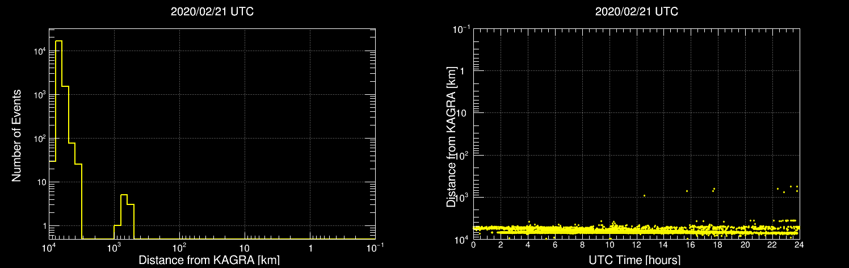Click the right scatter plot title '2020/02/21 UTC'
The height and width of the screenshot is (268, 849).
636,11
